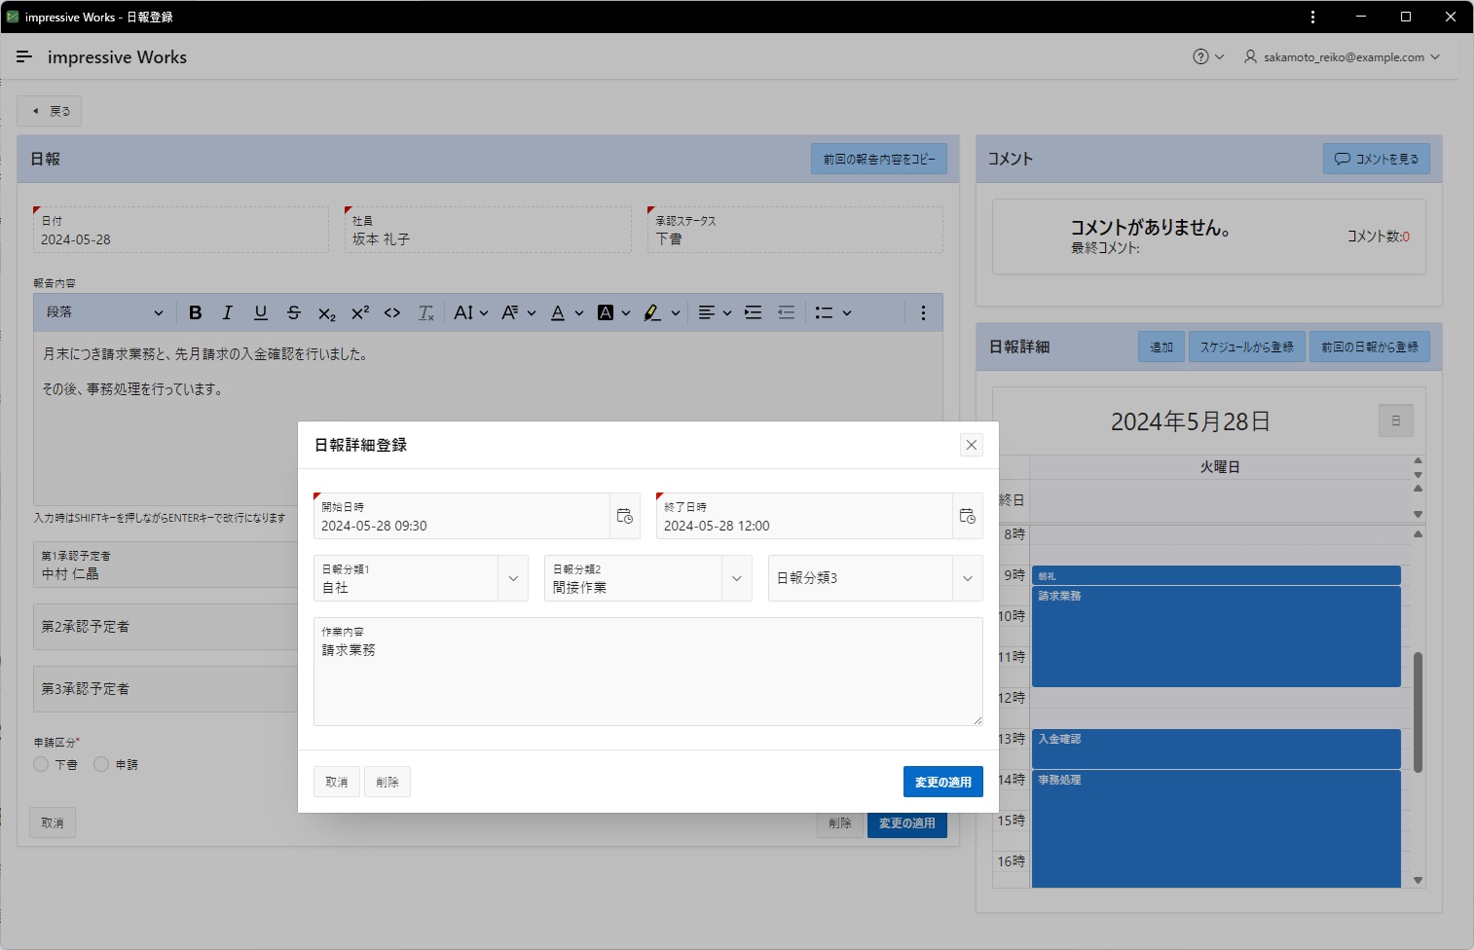Open the text alignment dropdown
This screenshot has width=1474, height=950.
[715, 312]
